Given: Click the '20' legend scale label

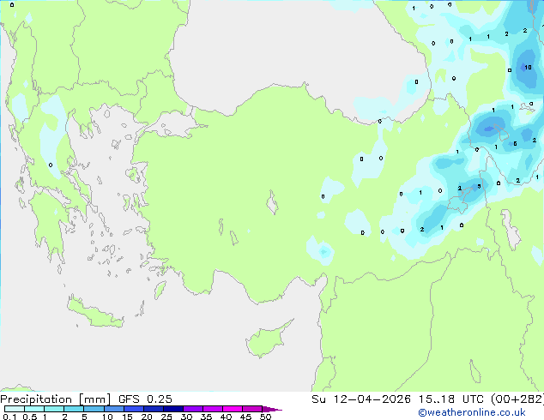Looking at the screenshot, I should [x=147, y=417].
